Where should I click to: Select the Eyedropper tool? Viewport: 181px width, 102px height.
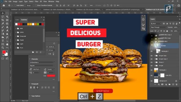[x=3, y=24]
